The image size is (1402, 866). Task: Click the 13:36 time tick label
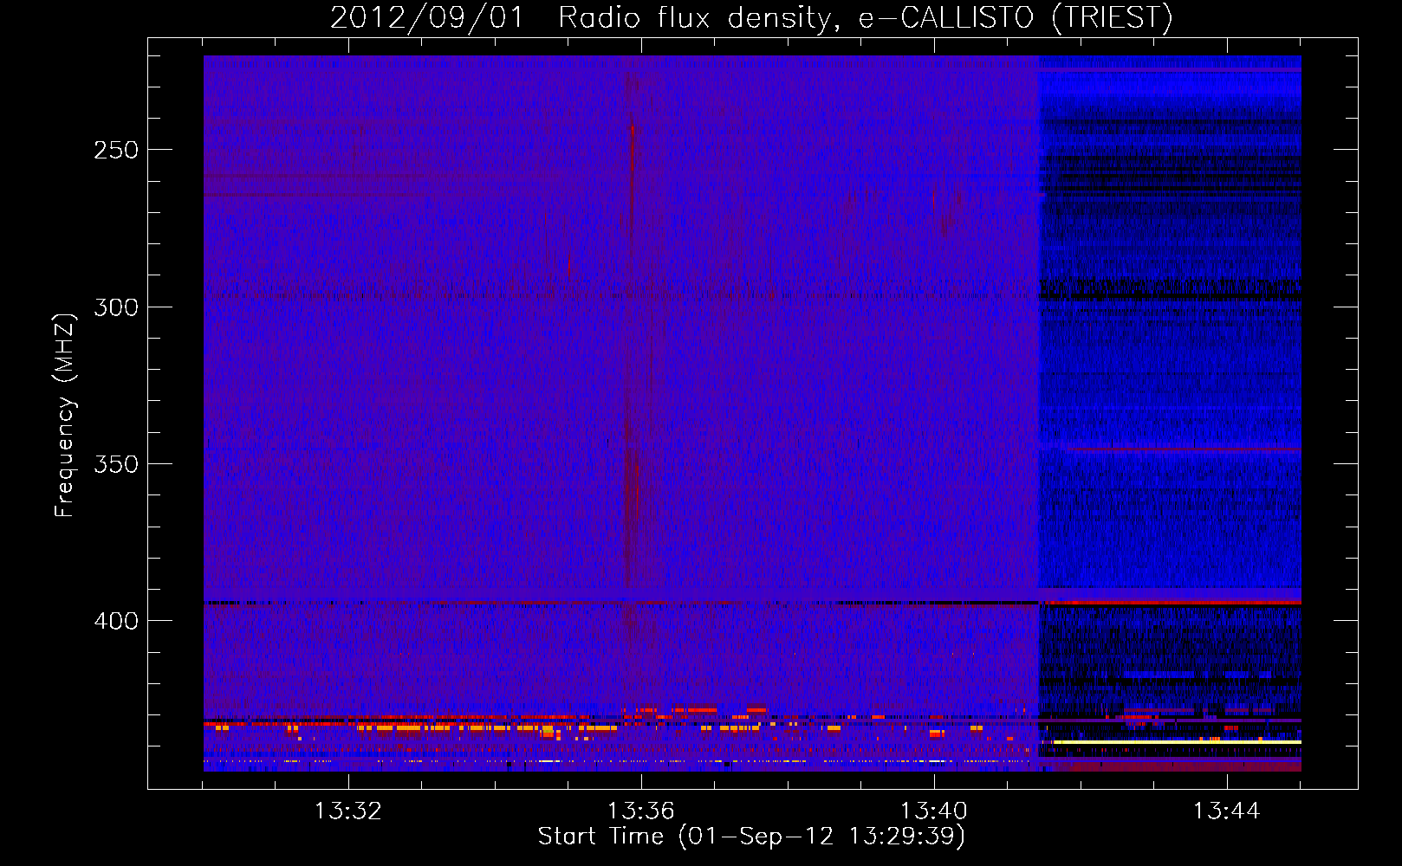pyautogui.click(x=641, y=811)
